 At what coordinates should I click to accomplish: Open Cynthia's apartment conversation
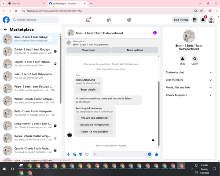(x=29, y=150)
